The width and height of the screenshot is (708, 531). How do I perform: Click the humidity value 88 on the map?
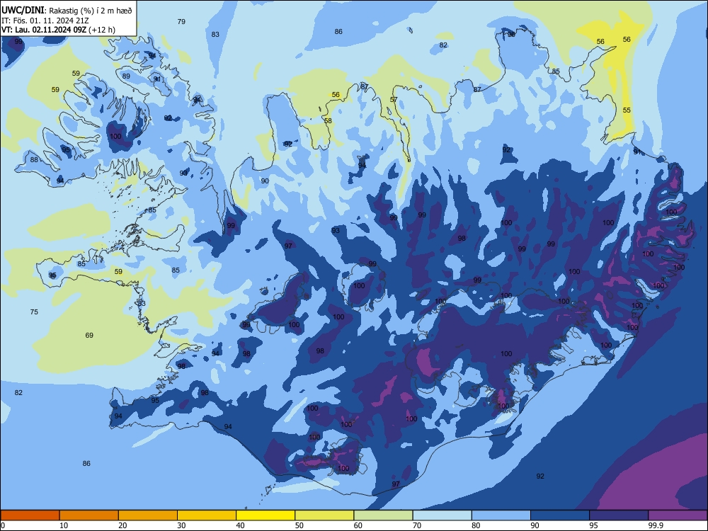[34, 160]
